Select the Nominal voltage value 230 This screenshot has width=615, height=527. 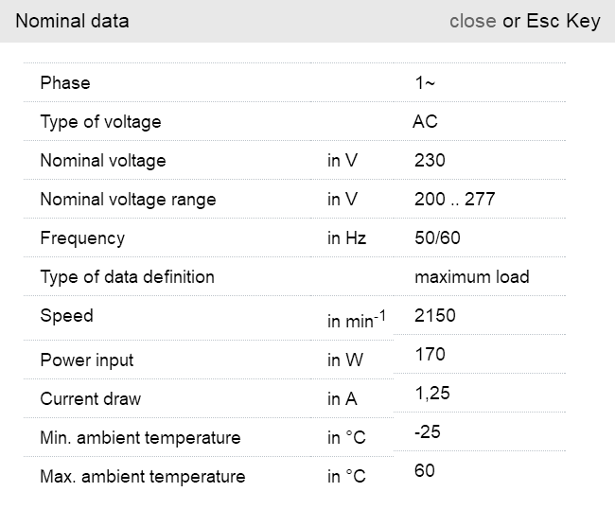click(430, 161)
